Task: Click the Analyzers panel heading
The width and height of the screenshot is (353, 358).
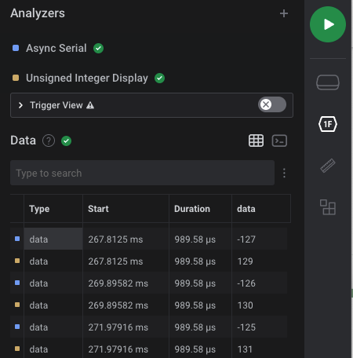Action: 38,13
